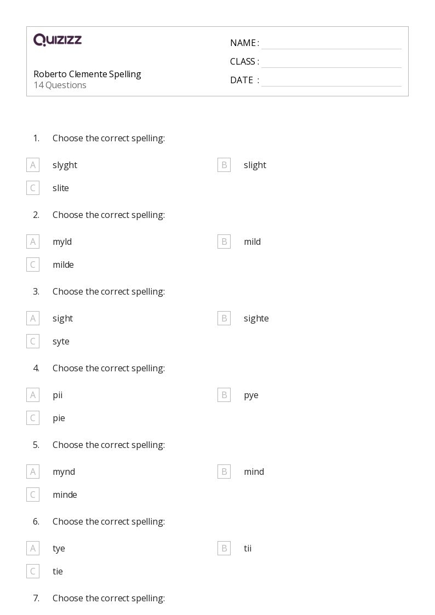The height and width of the screenshot is (615, 435).
Task: Click the Quizizz logo
Action: click(x=58, y=40)
